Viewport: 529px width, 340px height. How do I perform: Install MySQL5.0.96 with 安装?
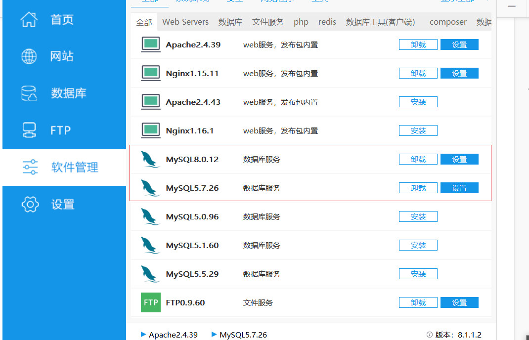418,216
